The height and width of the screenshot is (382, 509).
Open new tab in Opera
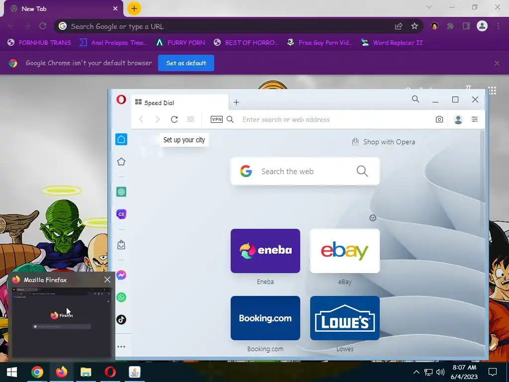click(236, 102)
